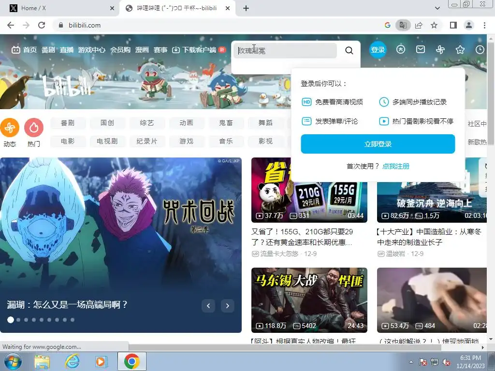Select the 游戏 category button
The image size is (495, 371).
[187, 142]
